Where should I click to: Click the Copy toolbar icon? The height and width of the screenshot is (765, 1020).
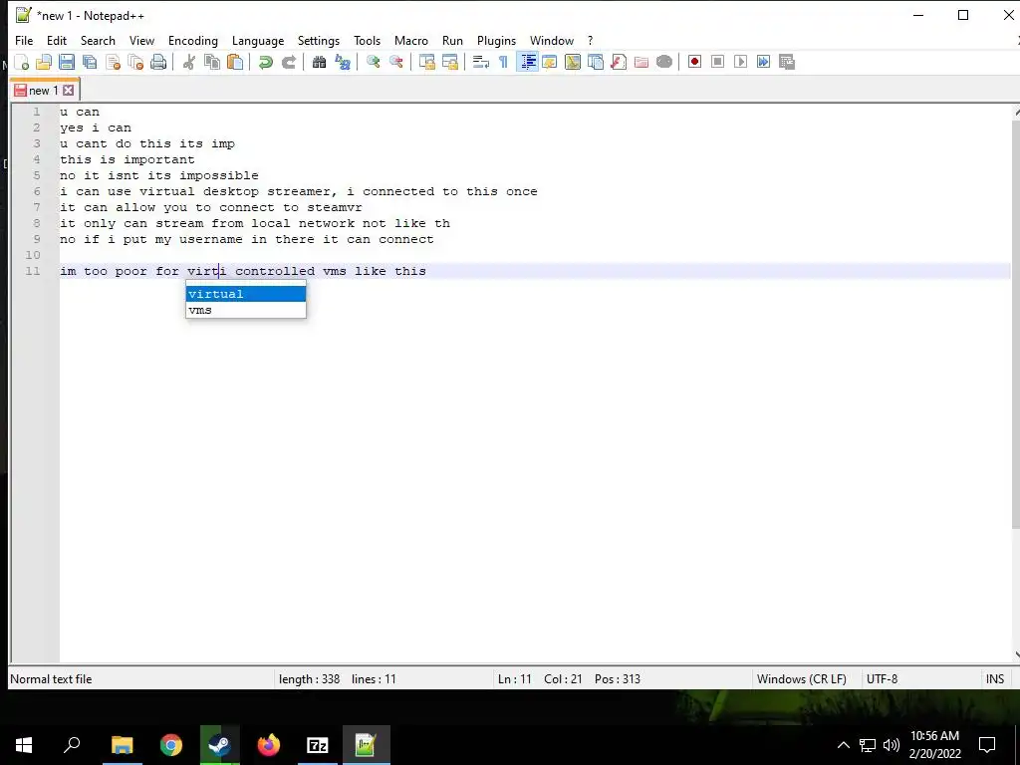212,62
